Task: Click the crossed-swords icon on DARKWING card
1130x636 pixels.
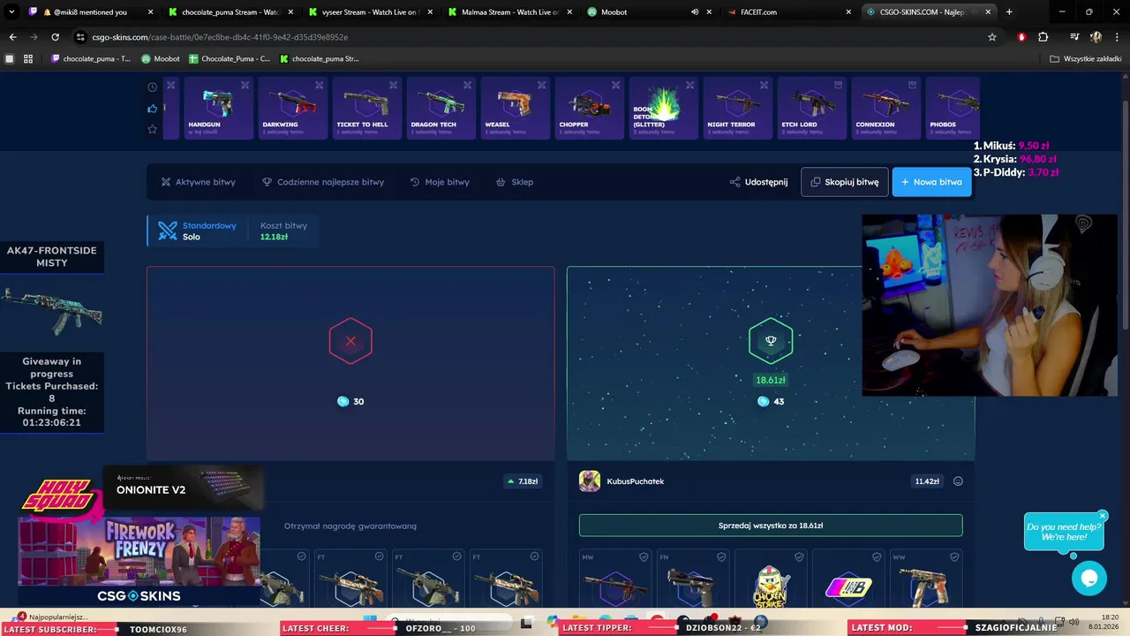Action: click(319, 85)
